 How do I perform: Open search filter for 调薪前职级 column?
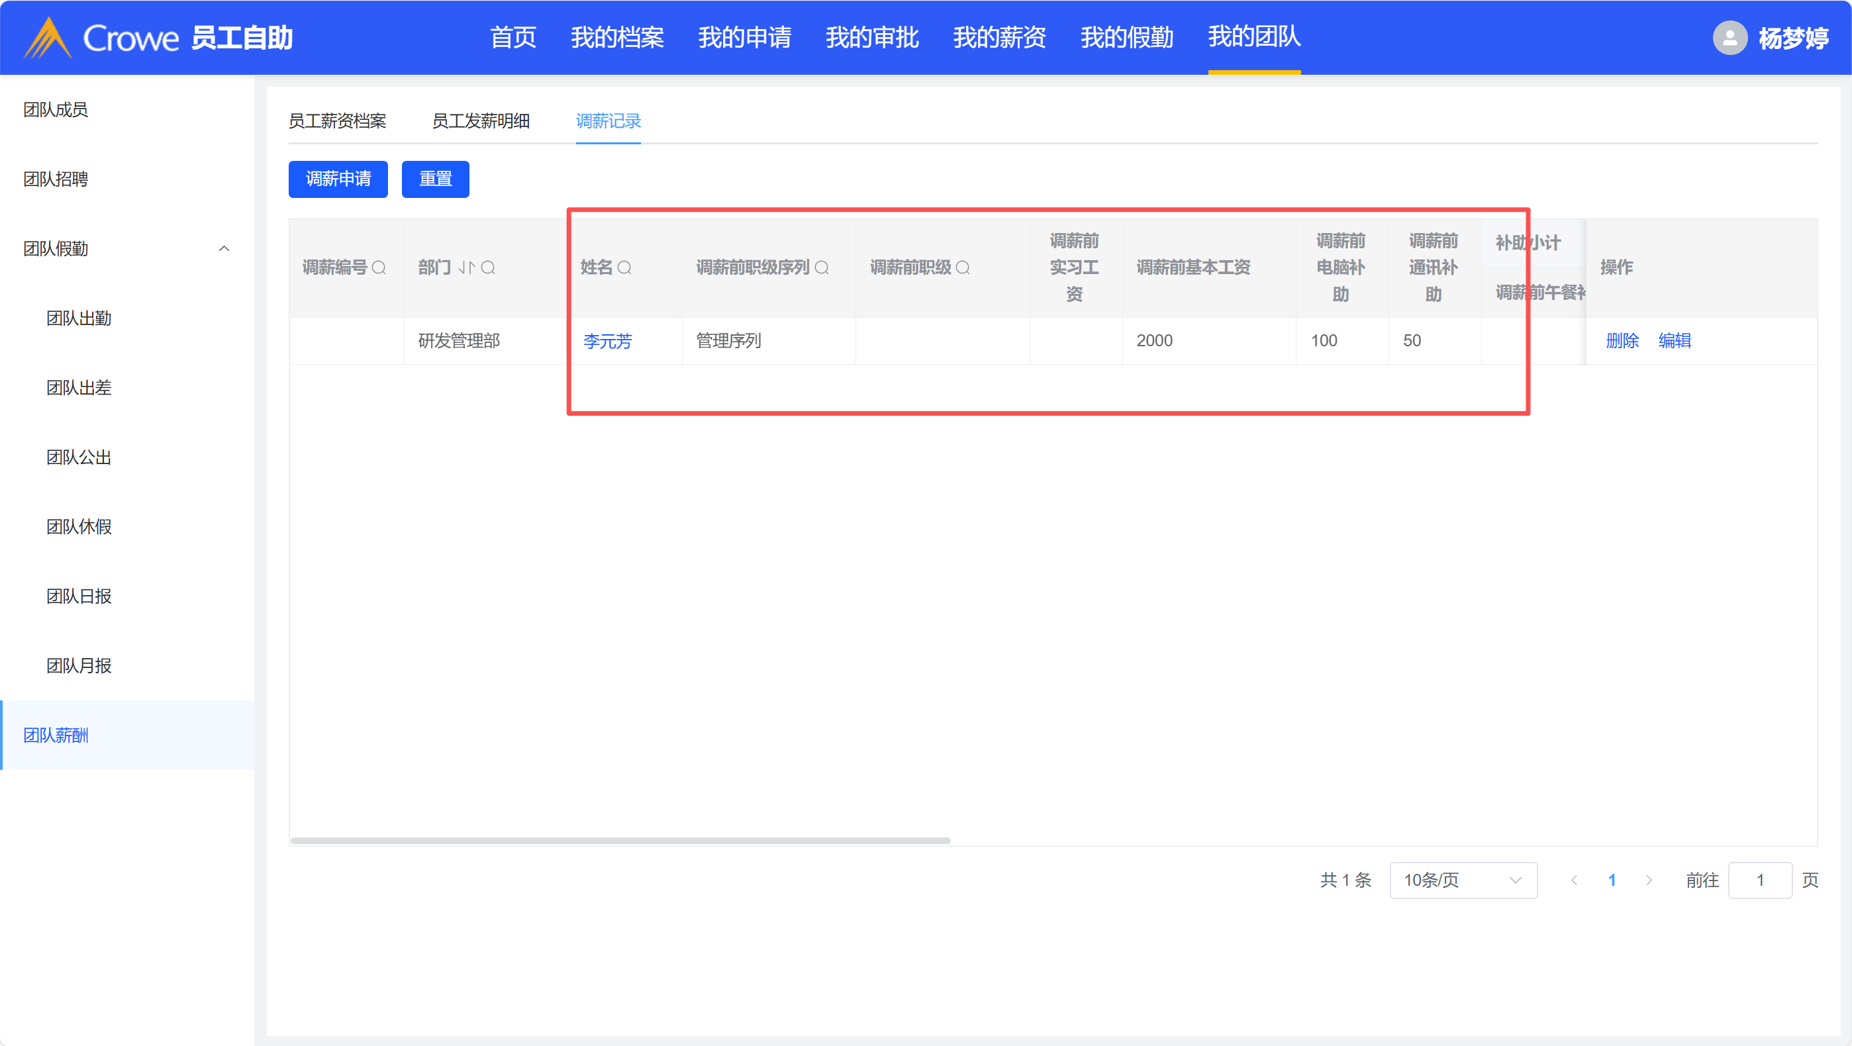click(x=963, y=267)
